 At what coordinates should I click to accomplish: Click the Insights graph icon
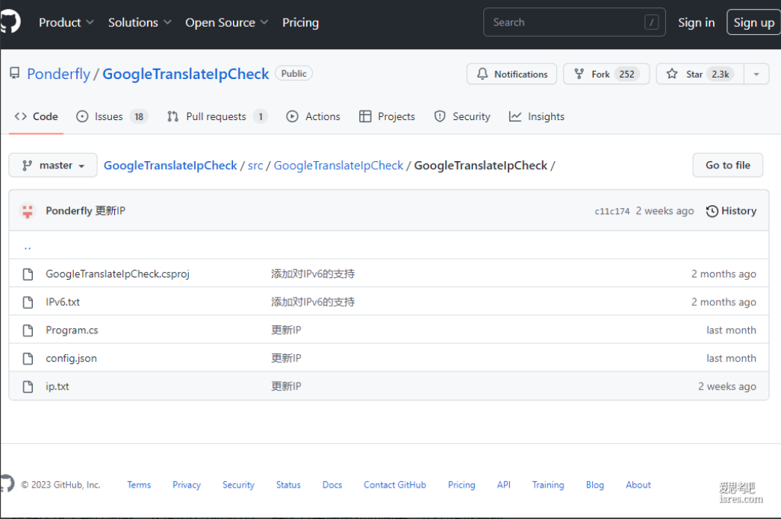(x=515, y=116)
